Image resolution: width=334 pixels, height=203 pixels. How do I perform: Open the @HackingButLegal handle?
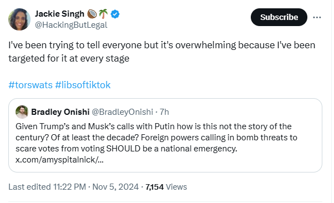pyautogui.click(x=71, y=25)
